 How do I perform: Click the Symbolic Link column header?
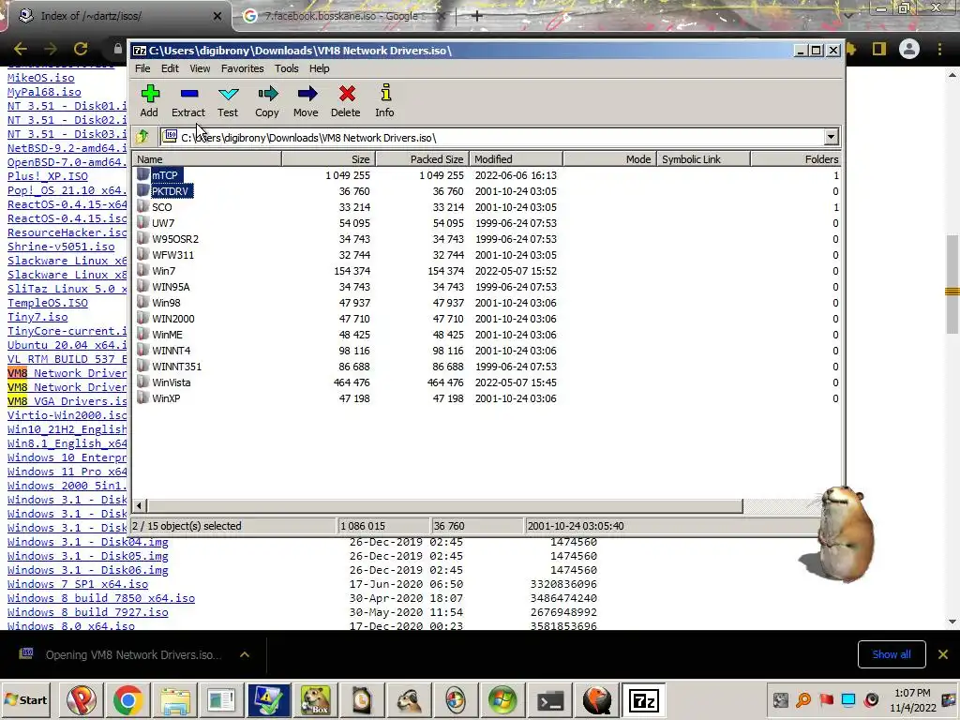703,159
